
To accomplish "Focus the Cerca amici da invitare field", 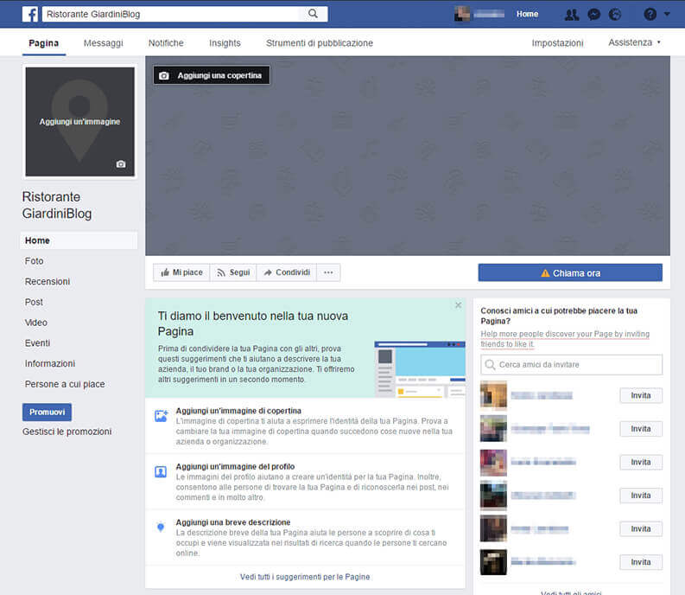I will tap(572, 365).
